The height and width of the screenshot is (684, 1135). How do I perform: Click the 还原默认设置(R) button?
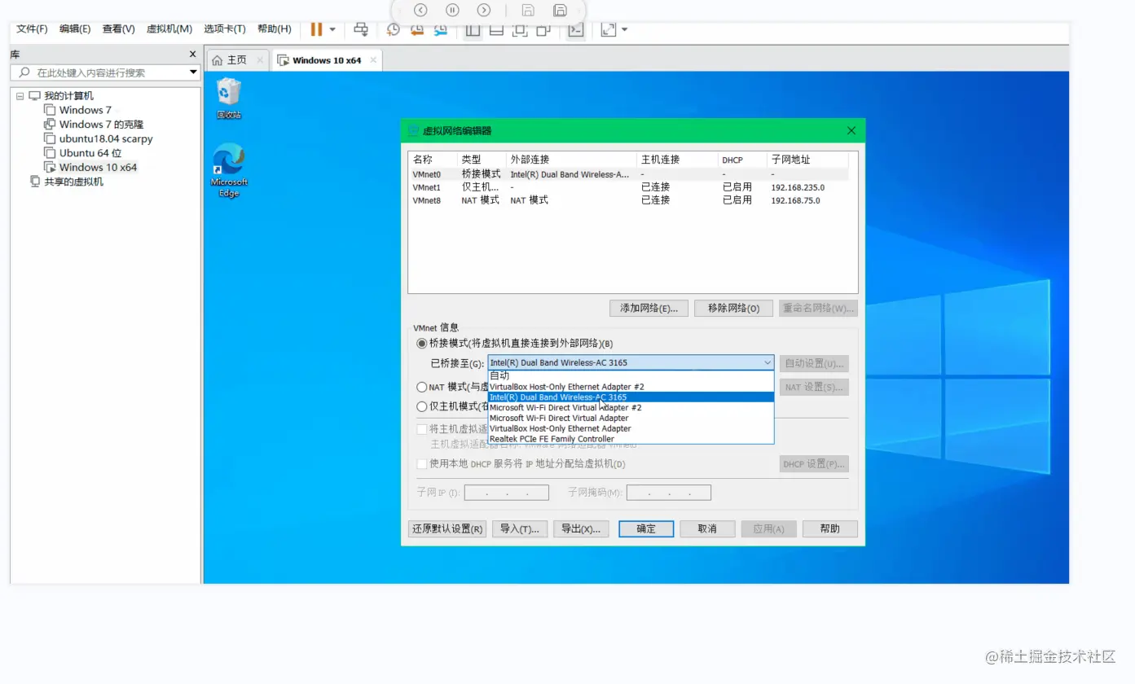click(447, 529)
